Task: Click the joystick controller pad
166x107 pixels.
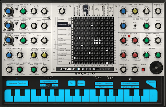Action: pos(156,67)
